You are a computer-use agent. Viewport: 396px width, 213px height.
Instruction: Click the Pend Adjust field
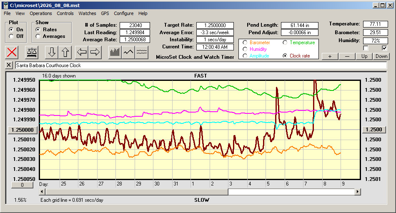300,33
